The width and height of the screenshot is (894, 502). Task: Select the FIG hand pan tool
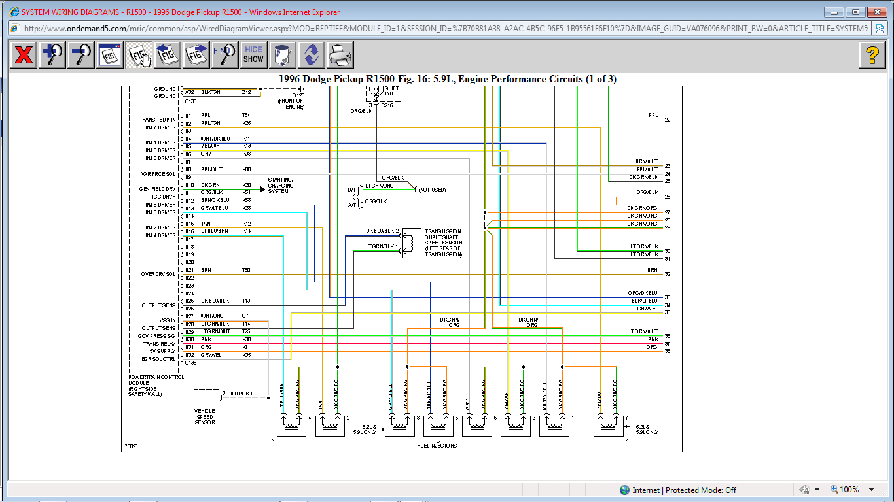[139, 55]
